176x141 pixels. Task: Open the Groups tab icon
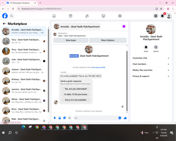coord(120,16)
